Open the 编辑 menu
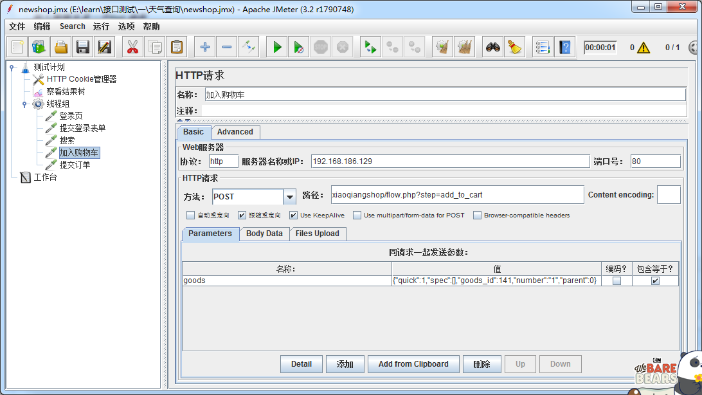This screenshot has width=702, height=395. tap(42, 26)
